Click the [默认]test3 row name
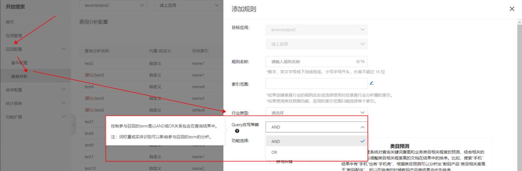 [x=94, y=75]
